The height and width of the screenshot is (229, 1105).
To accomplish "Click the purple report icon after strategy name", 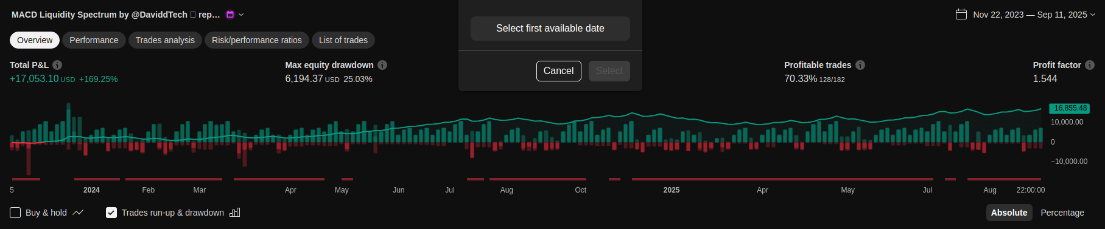I will click(230, 15).
